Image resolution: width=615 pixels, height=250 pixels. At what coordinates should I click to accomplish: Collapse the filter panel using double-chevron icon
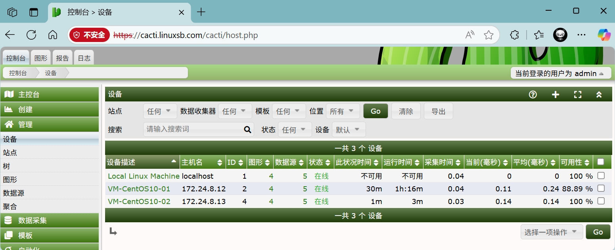pos(599,94)
